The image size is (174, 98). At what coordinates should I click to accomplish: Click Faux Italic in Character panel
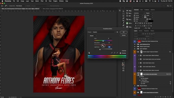[x=138, y=23]
